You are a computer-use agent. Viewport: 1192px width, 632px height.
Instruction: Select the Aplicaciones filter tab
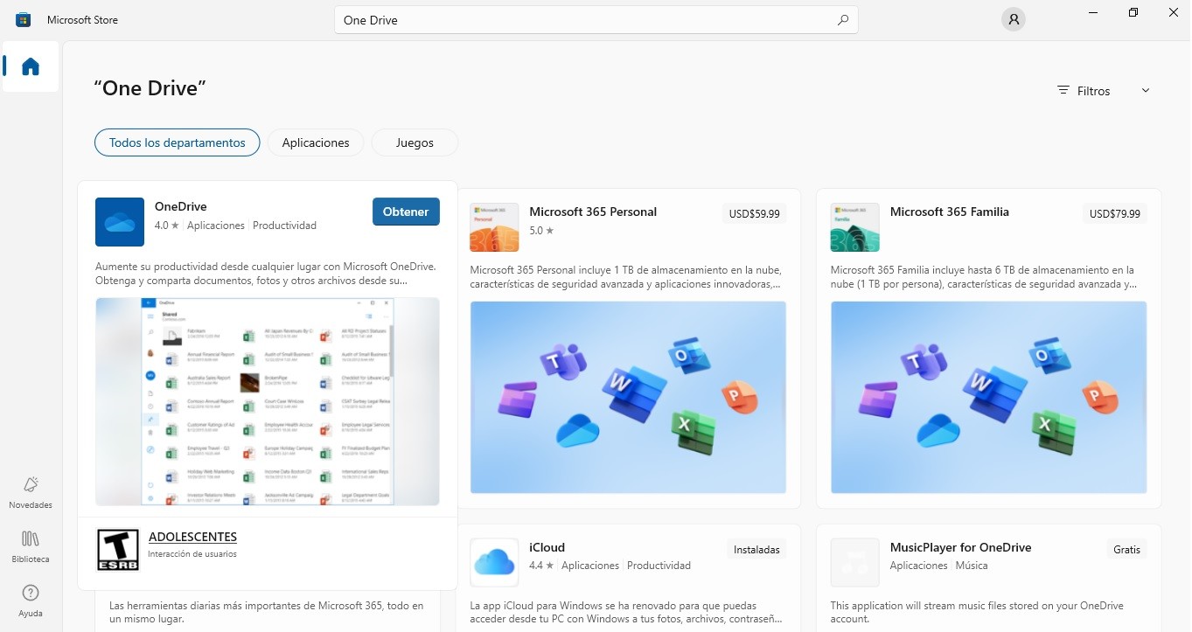pos(316,142)
